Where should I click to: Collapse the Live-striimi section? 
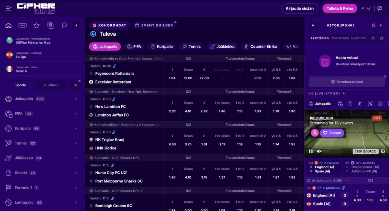pos(343,93)
